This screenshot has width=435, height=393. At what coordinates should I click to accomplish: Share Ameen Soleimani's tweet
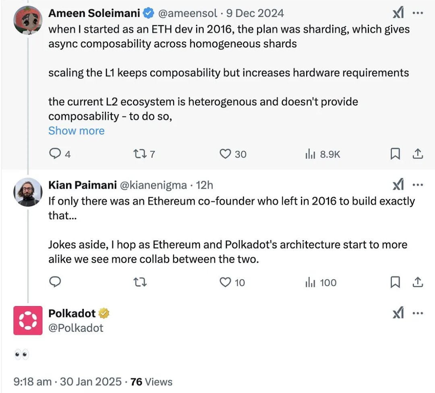click(418, 154)
